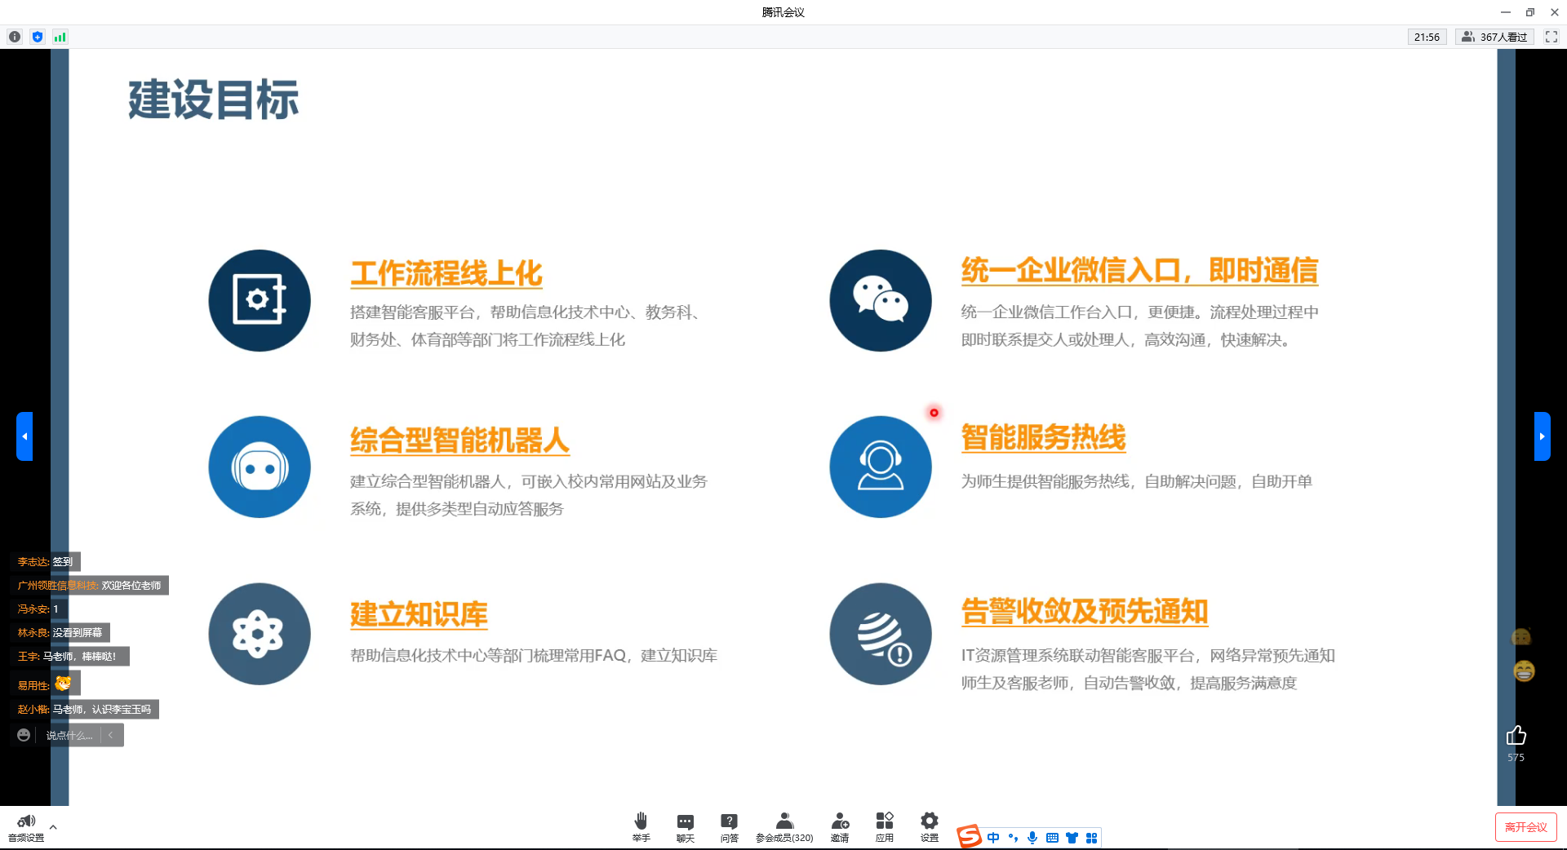The height and width of the screenshot is (850, 1567).
Task: Collapse the chat input bar arrow
Action: tap(111, 735)
